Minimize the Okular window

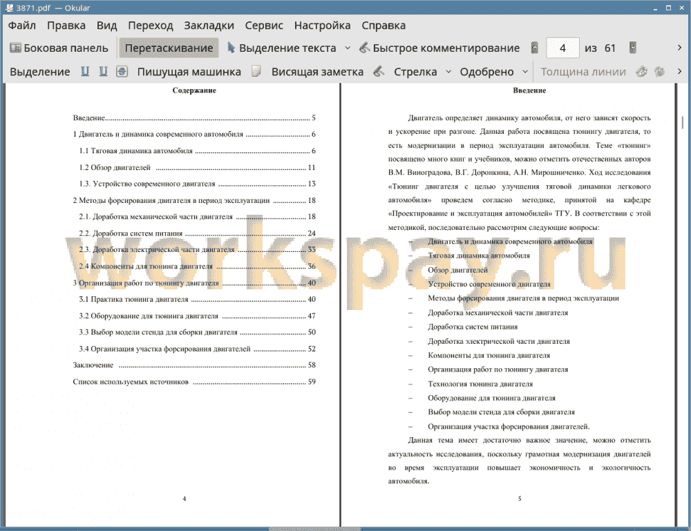click(x=655, y=8)
